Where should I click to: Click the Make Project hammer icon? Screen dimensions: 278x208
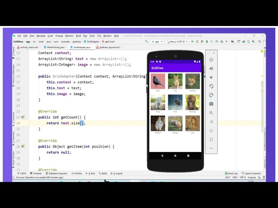pos(146,42)
